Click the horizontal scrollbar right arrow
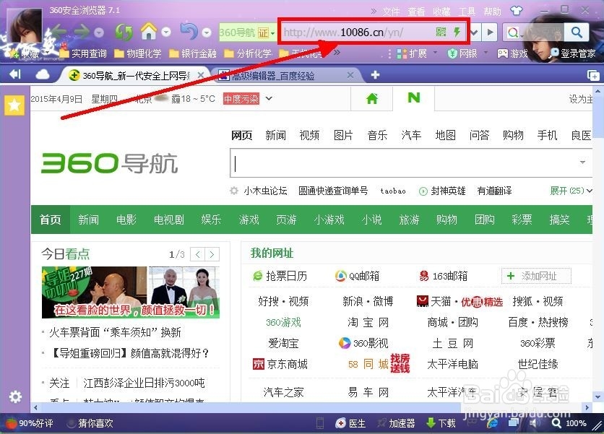 click(x=587, y=407)
